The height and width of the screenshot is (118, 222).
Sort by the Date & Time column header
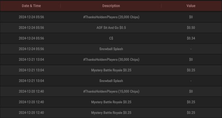31,6
